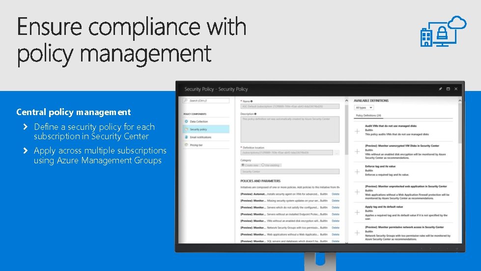Click the down arrow of the center panel scrollbar
The width and height of the screenshot is (481, 271).
click(x=347, y=243)
